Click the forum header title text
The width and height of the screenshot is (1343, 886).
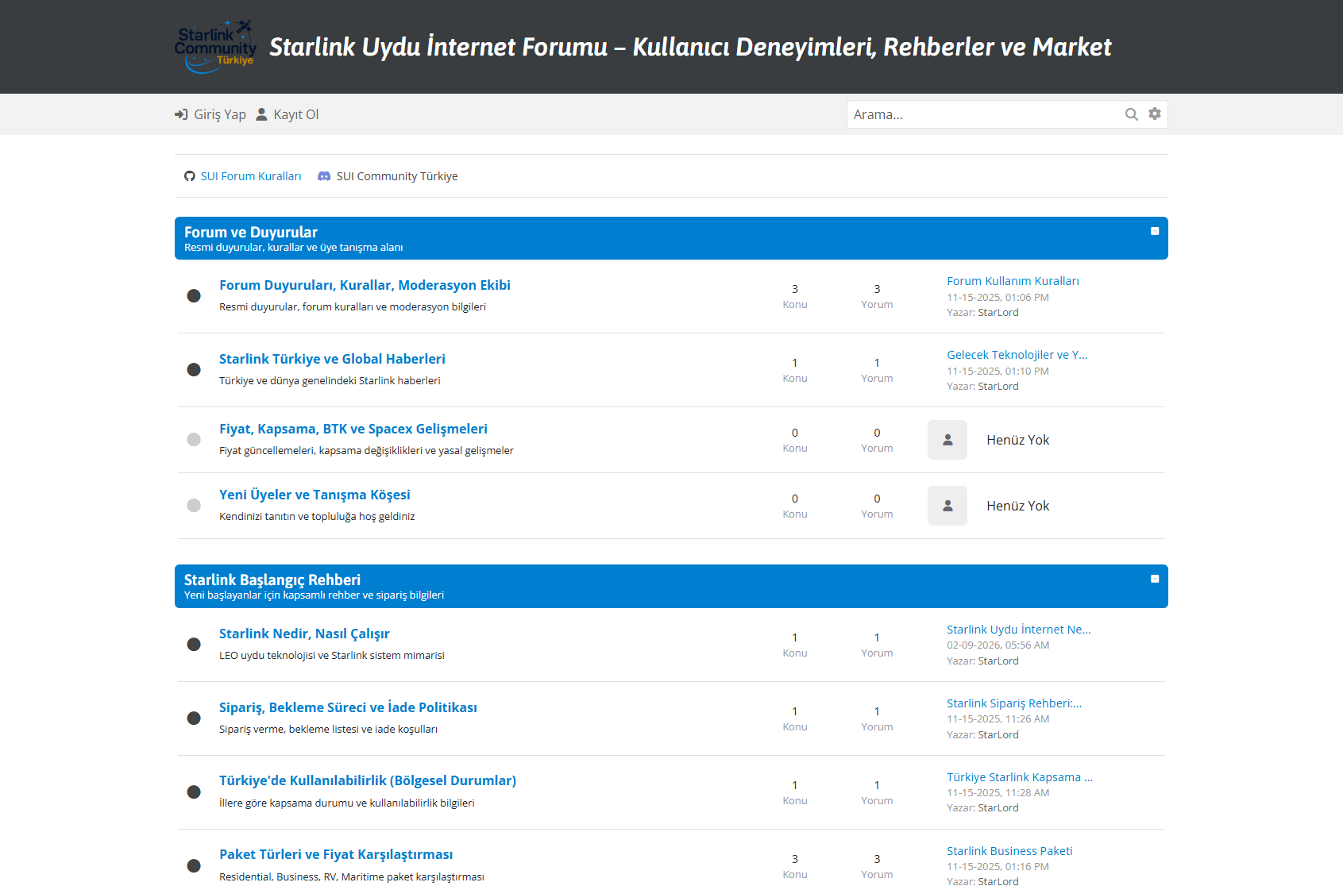(690, 47)
